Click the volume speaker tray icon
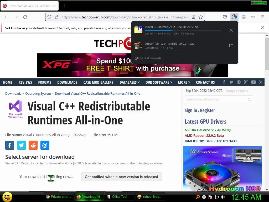269x202 pixels. coord(223,197)
